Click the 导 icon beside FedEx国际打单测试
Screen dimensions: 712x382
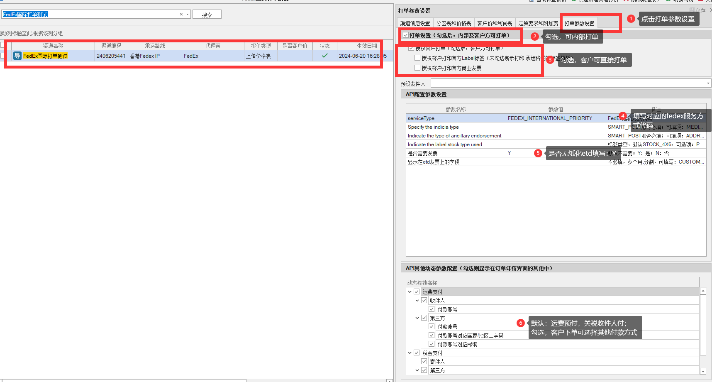coord(17,56)
